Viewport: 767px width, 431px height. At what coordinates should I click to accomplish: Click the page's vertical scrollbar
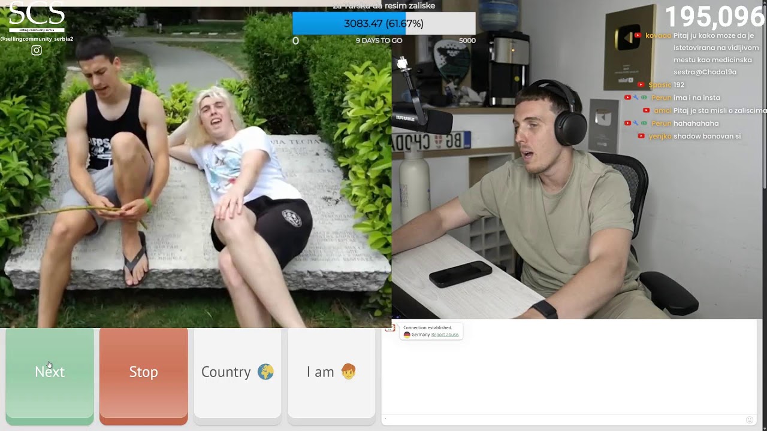(765, 96)
